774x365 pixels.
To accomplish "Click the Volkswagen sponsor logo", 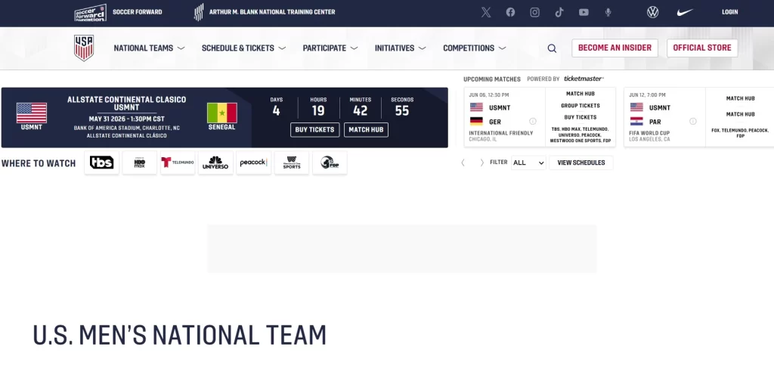I will click(x=652, y=12).
